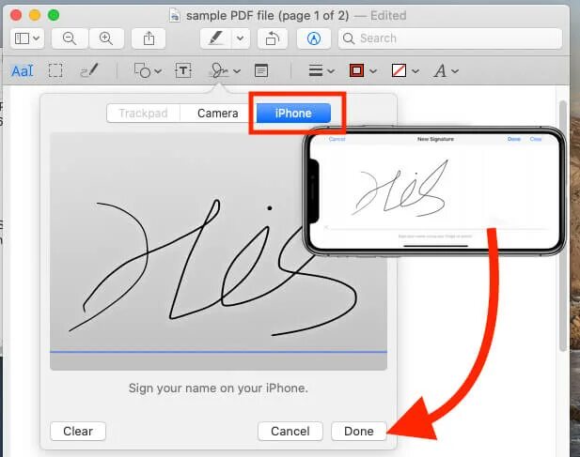Viewport: 580px width, 457px height.
Task: Open the sidebar view icon
Action: click(23, 38)
